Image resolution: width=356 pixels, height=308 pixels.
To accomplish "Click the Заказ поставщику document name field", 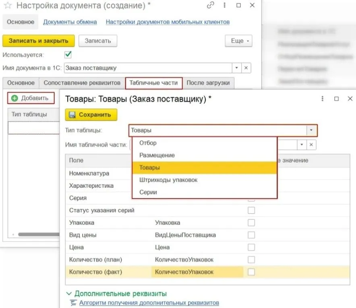I will [x=147, y=68].
